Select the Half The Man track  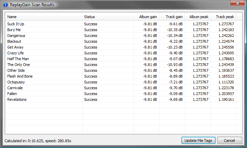click(x=18, y=59)
